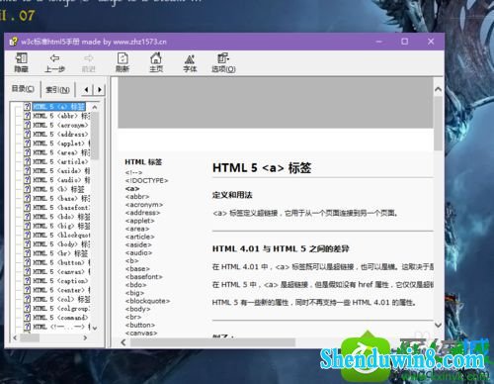This screenshot has width=494, height=384.
Task: Click topic icon beside HTML 5 <abbr>
Action: (28, 116)
